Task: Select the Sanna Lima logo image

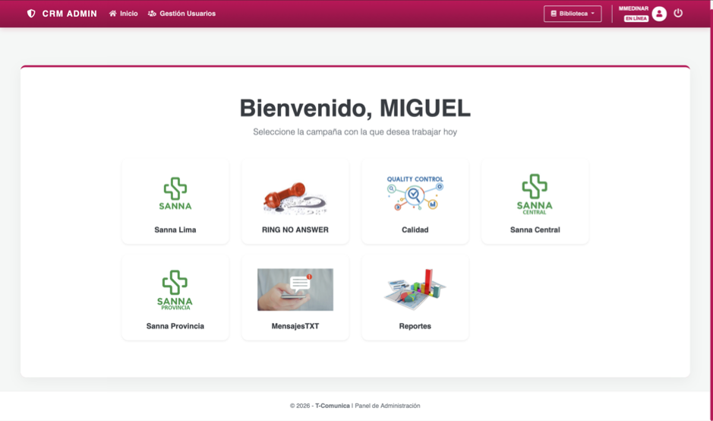Action: pos(175,194)
